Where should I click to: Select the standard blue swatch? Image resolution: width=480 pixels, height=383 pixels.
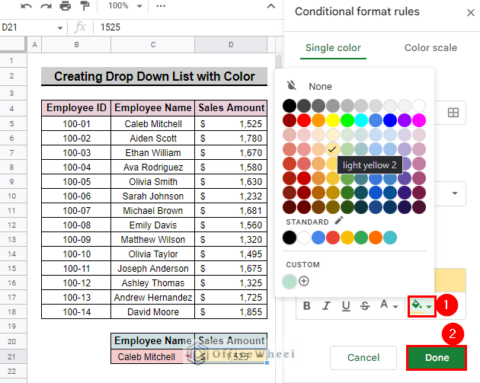318,238
